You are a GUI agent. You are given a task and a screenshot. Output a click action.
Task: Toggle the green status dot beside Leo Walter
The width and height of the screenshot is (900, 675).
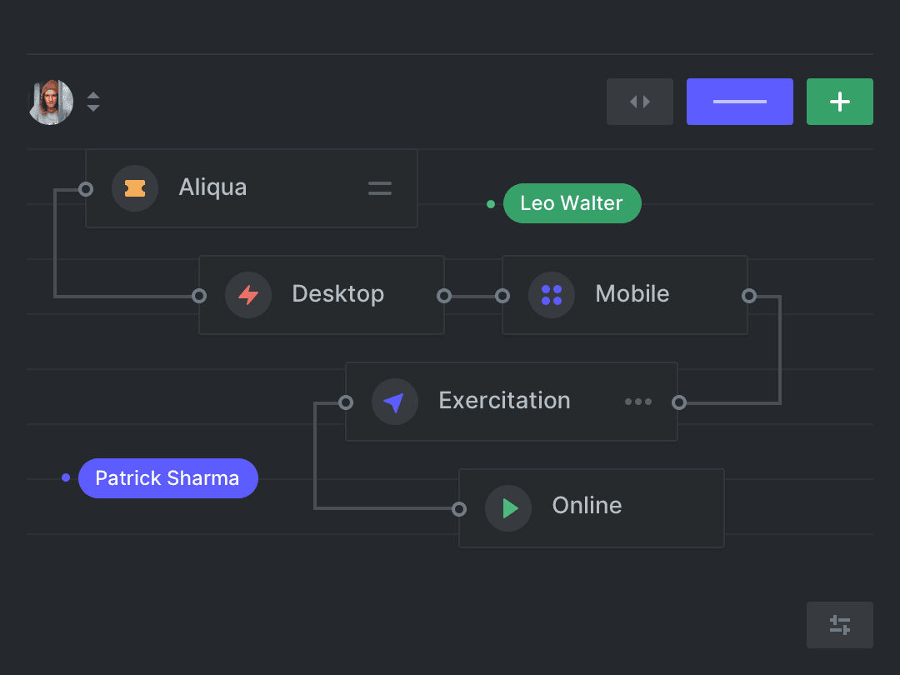(x=490, y=202)
